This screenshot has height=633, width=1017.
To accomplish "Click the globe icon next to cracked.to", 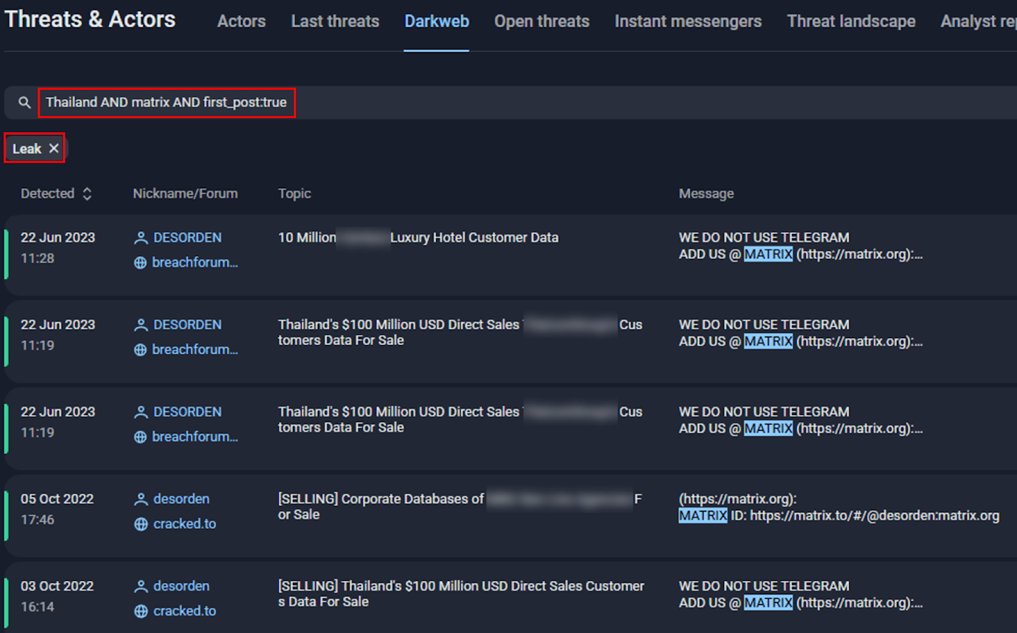I will (140, 523).
